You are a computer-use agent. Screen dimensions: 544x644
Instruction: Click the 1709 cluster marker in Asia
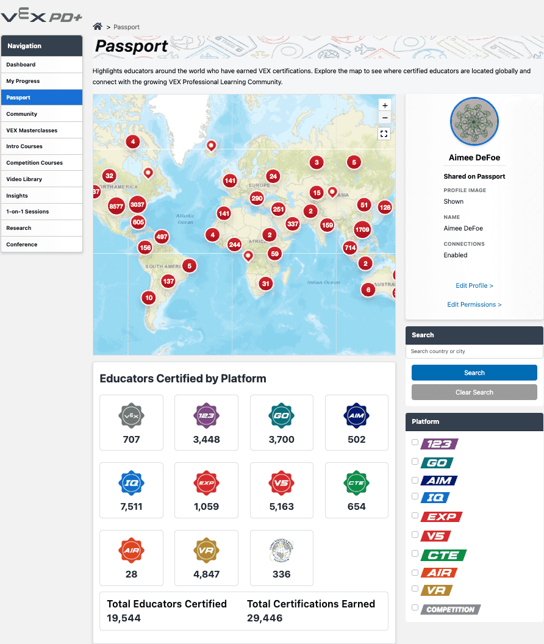pos(362,229)
